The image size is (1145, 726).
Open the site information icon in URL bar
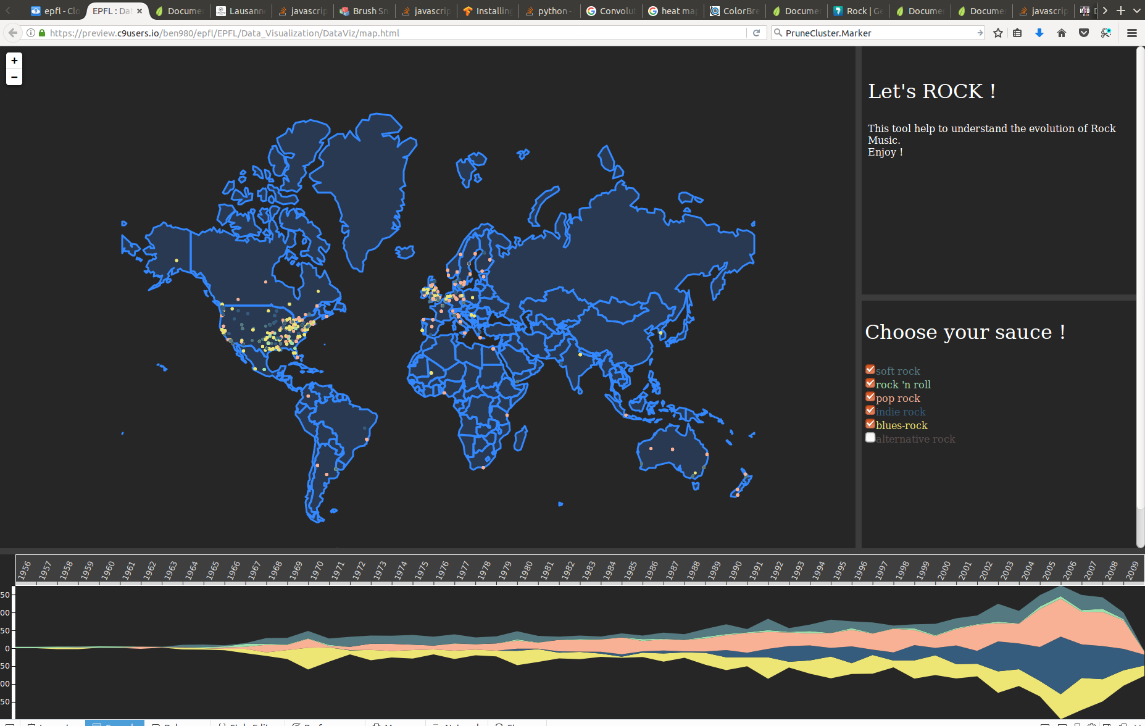click(x=30, y=33)
